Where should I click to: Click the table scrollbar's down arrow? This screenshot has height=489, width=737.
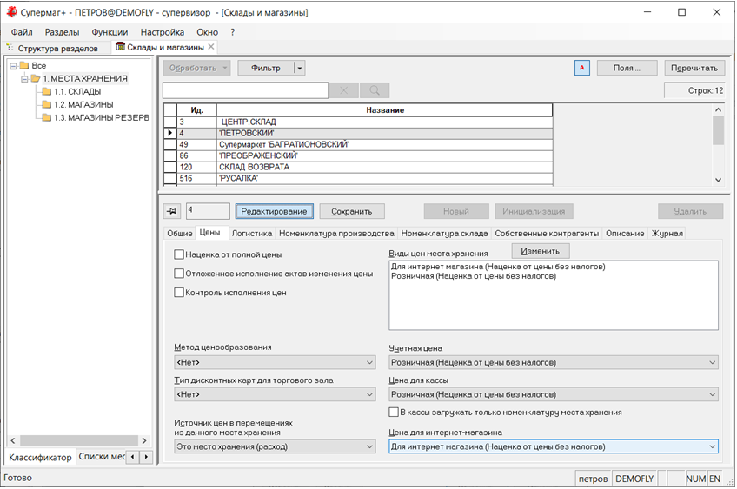(718, 180)
